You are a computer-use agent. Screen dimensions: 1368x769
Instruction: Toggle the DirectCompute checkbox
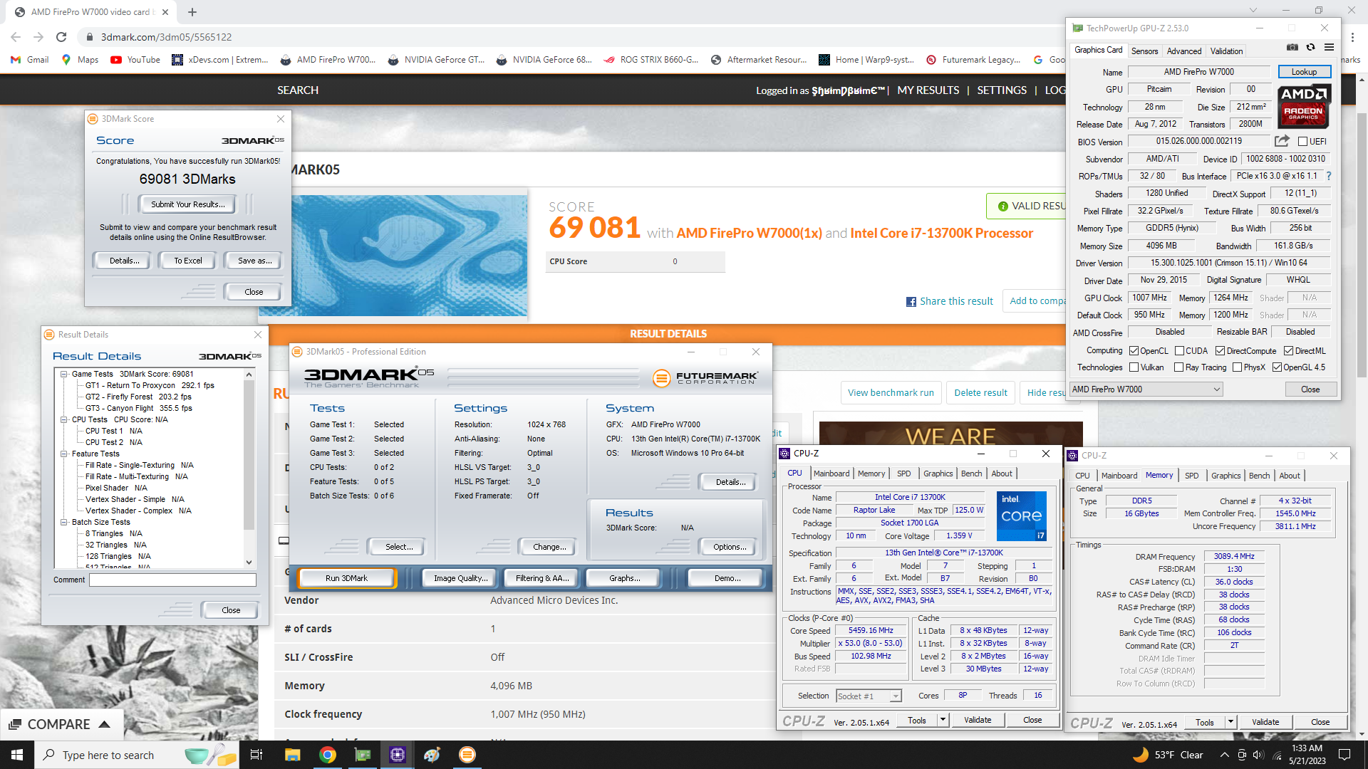[1220, 350]
